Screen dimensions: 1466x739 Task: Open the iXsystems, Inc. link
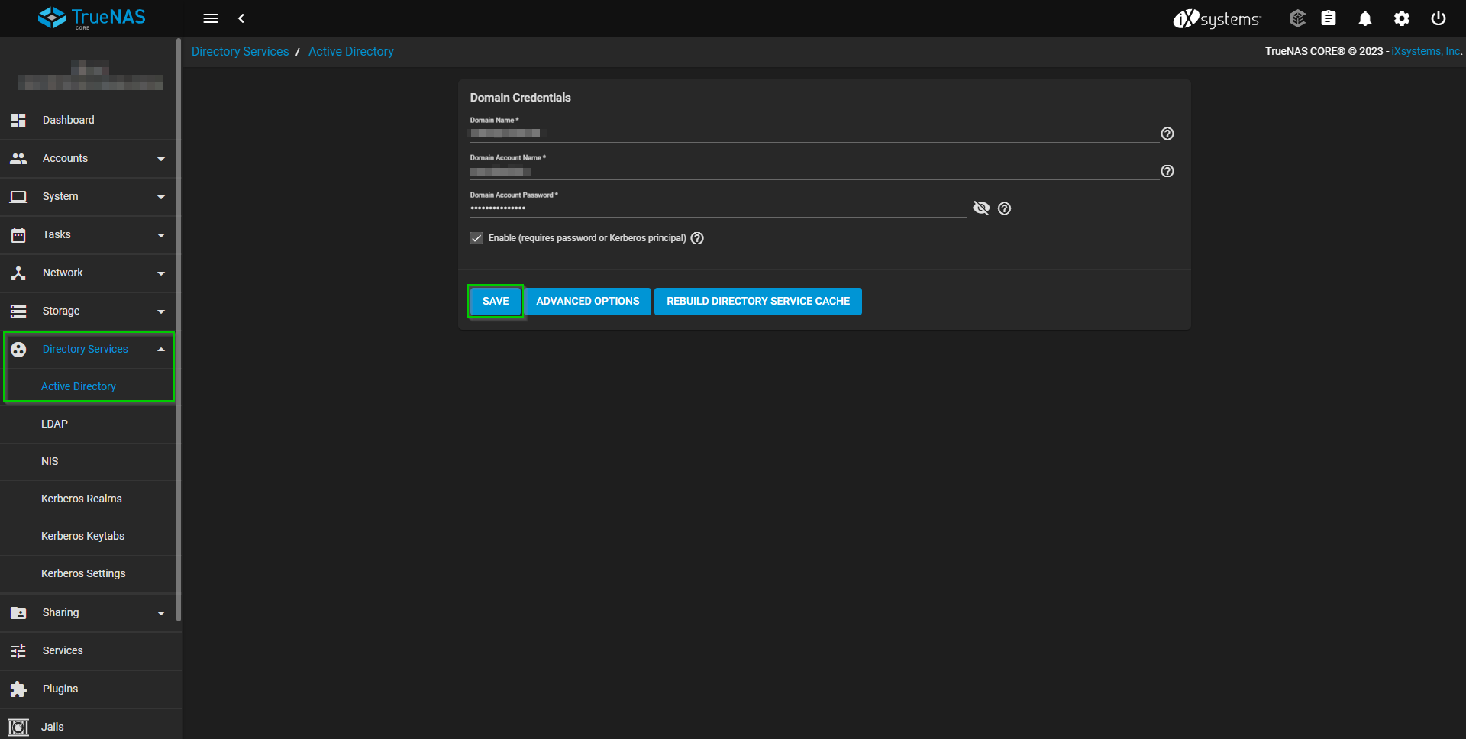pyautogui.click(x=1426, y=52)
